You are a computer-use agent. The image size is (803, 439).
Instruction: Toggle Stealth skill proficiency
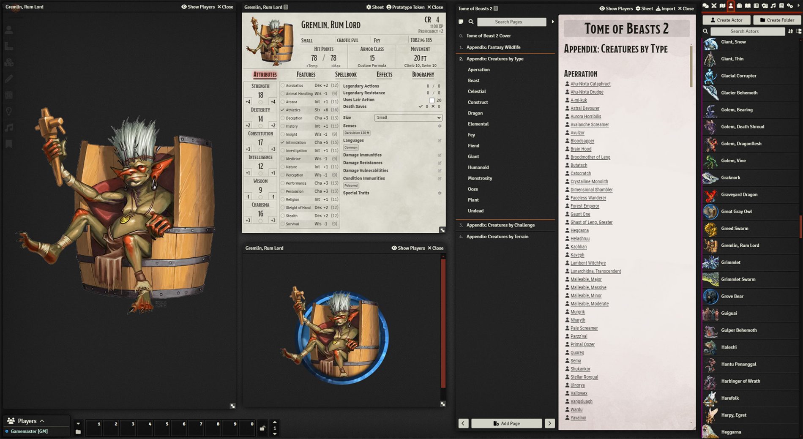(x=283, y=215)
